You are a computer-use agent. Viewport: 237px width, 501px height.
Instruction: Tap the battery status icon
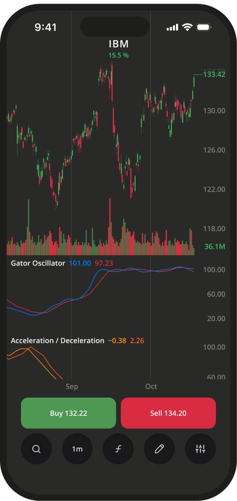tap(204, 27)
